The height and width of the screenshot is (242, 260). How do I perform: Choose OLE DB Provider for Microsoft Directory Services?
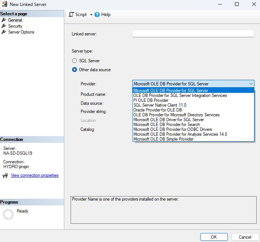193,115
